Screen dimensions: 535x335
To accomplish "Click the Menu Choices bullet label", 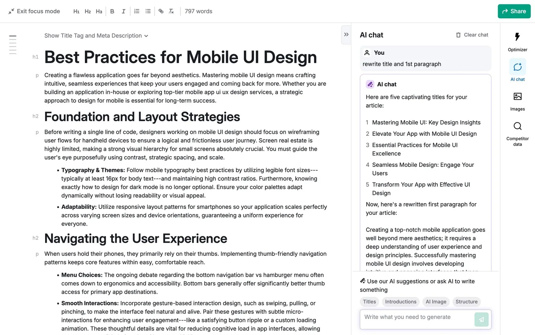I will 82,275.
